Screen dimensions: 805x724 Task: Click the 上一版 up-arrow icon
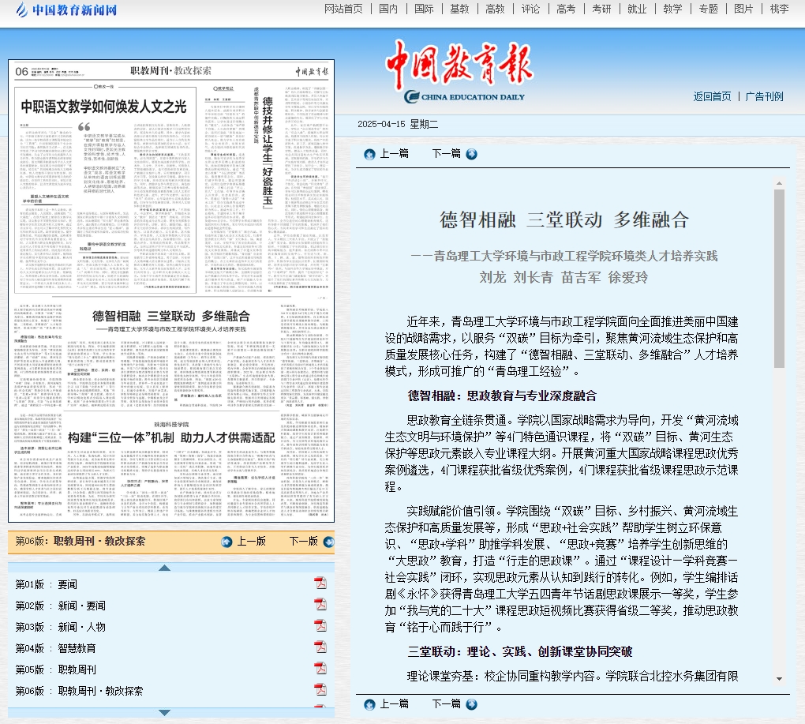(227, 542)
